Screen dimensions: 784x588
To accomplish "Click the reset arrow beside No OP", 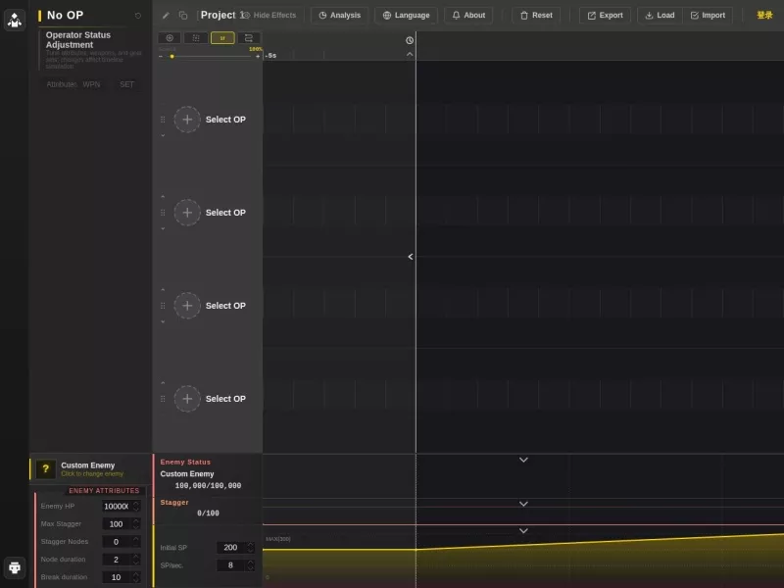I will (x=138, y=16).
